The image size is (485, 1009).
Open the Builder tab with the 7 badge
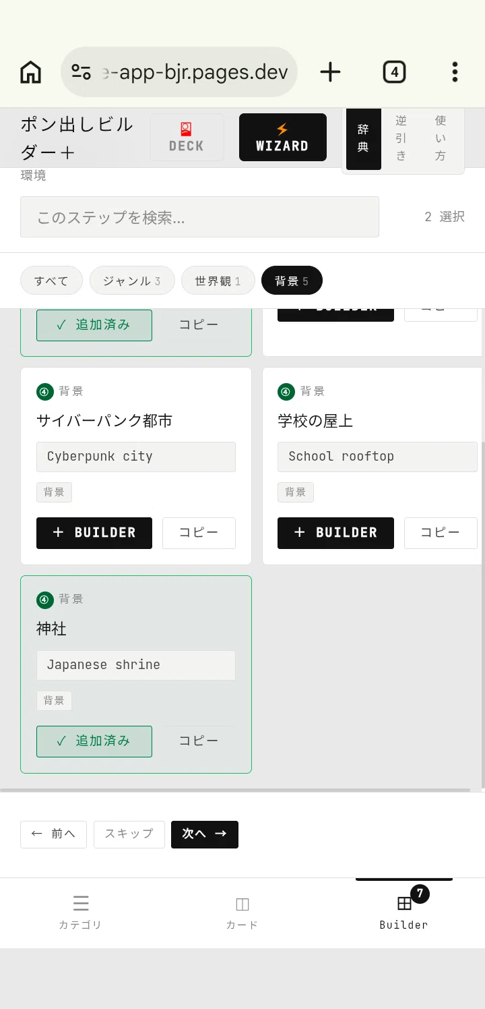point(404,913)
